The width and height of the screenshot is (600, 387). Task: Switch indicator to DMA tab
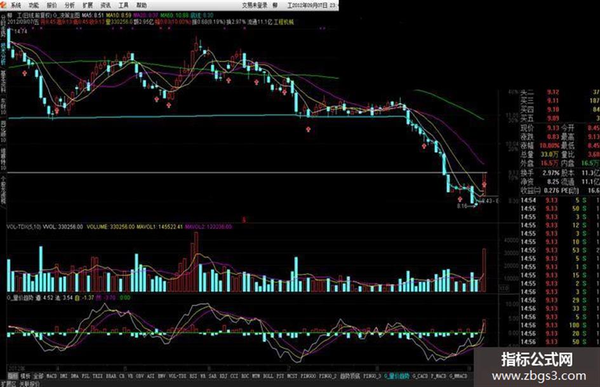point(75,376)
